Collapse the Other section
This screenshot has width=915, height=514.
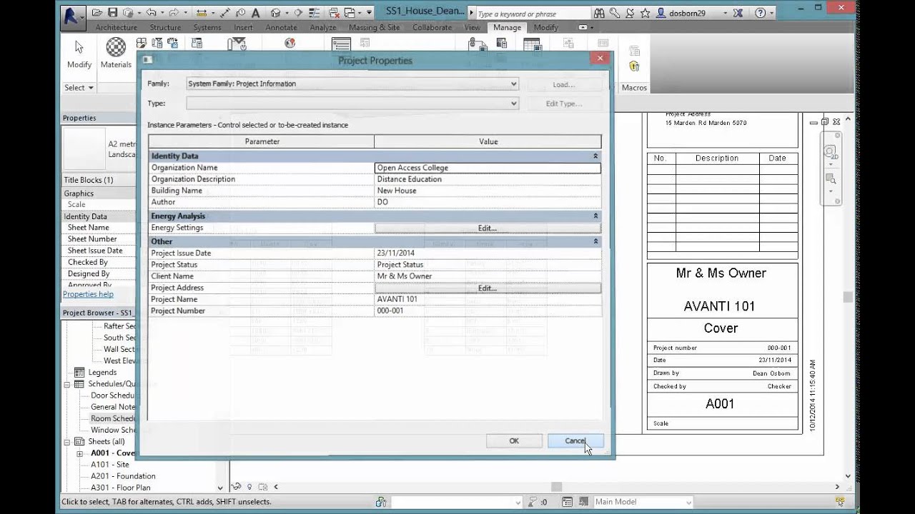[x=595, y=241]
